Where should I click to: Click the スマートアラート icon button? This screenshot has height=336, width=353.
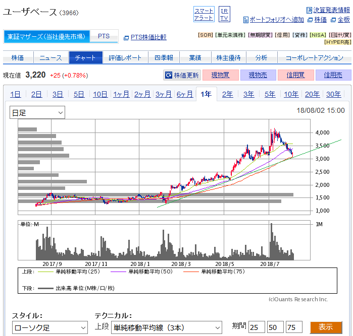[204, 14]
